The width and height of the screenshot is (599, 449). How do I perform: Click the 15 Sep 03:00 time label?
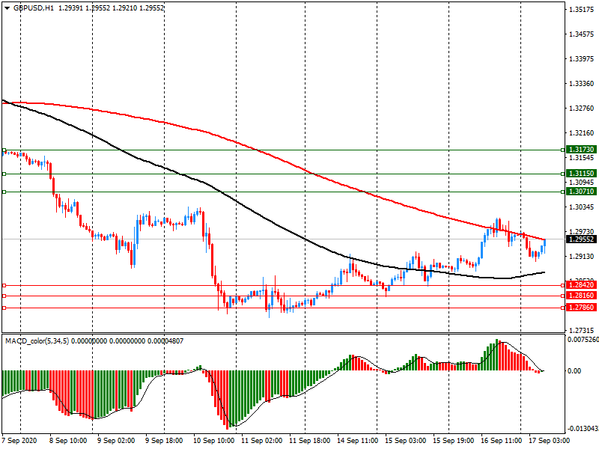coord(405,441)
